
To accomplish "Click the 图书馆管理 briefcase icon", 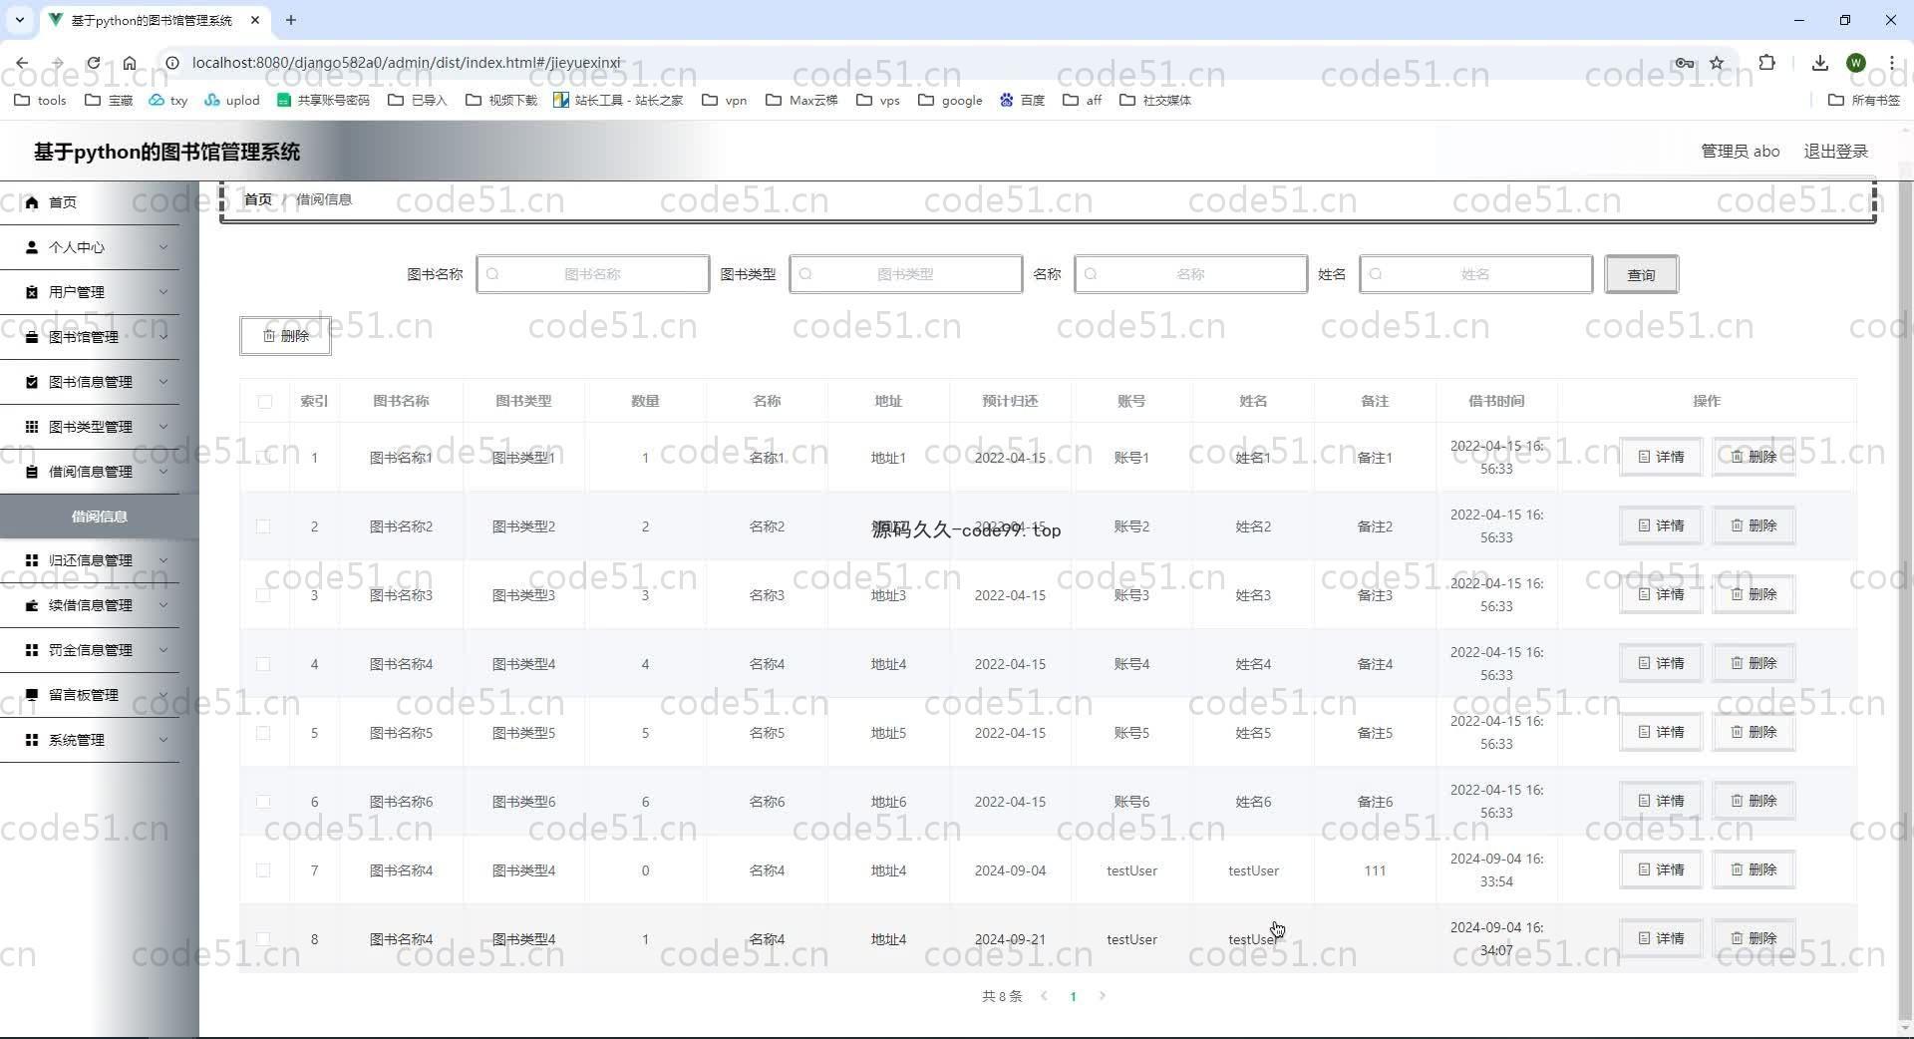I will 32,337.
